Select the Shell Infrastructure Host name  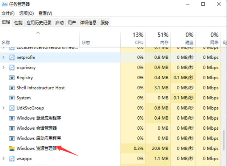41,88
